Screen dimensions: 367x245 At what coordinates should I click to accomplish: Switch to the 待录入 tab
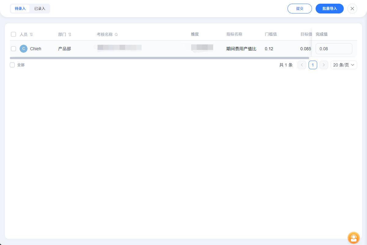tap(20, 9)
